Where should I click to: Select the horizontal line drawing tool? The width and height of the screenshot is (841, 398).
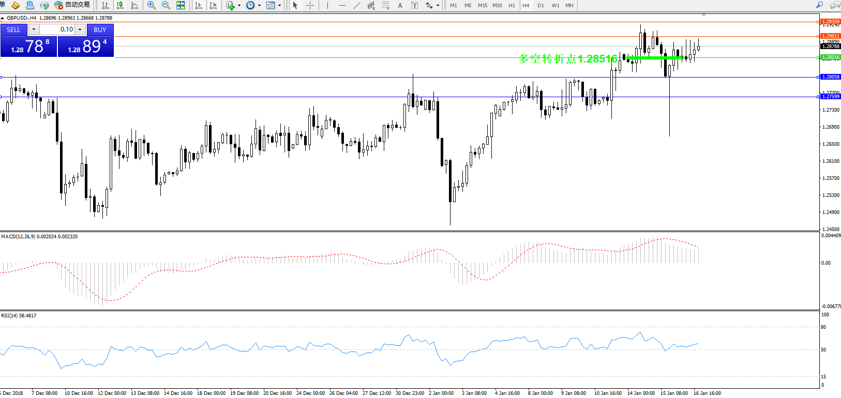[x=342, y=5]
